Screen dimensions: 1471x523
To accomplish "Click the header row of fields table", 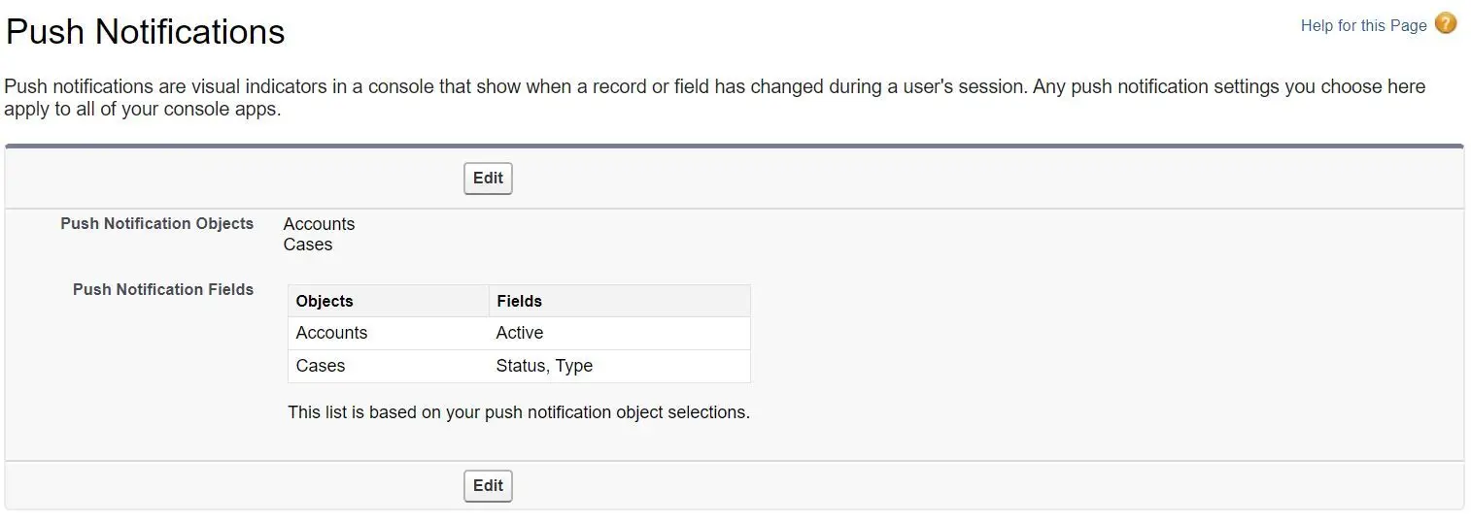I will pos(519,301).
